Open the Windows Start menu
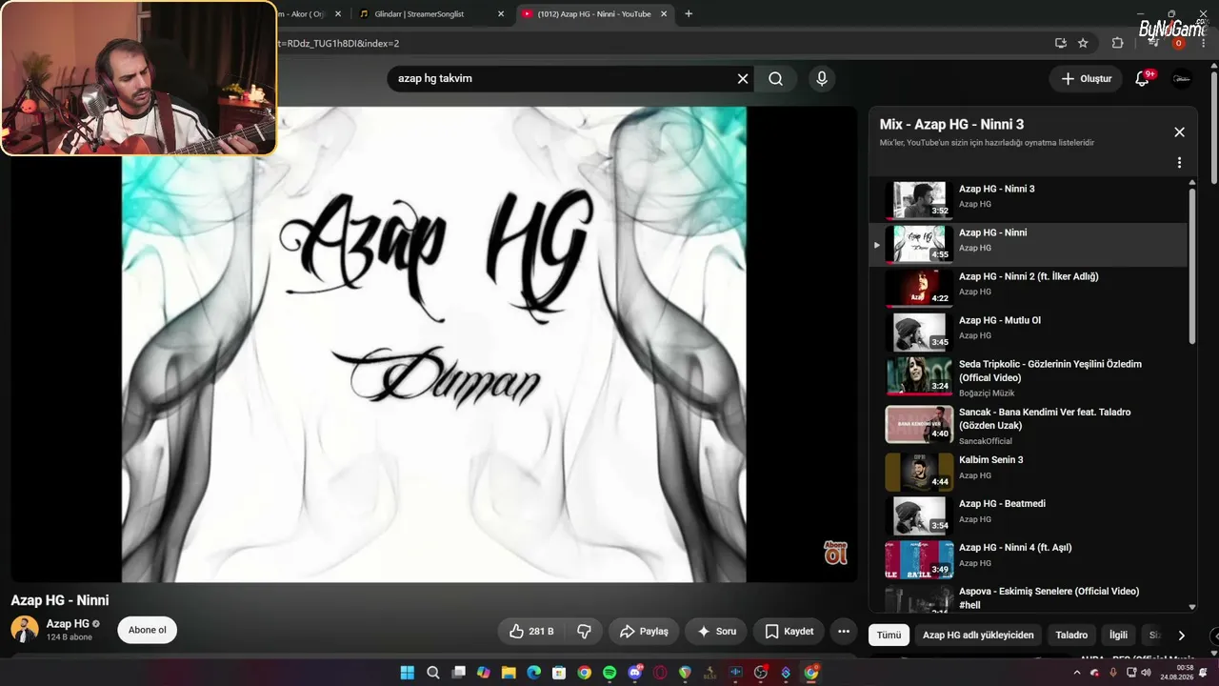The height and width of the screenshot is (686, 1219). 408,673
